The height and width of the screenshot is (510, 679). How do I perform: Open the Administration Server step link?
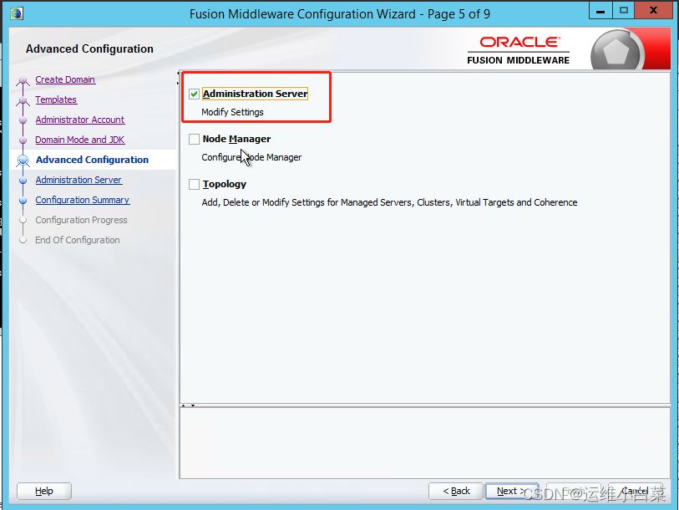pos(79,180)
